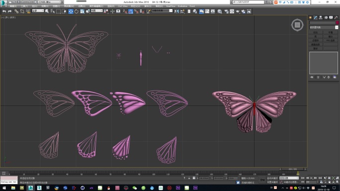Screen dimensions: 340x191
Task: Click the Render Production teapot icon
Action: [238, 11]
